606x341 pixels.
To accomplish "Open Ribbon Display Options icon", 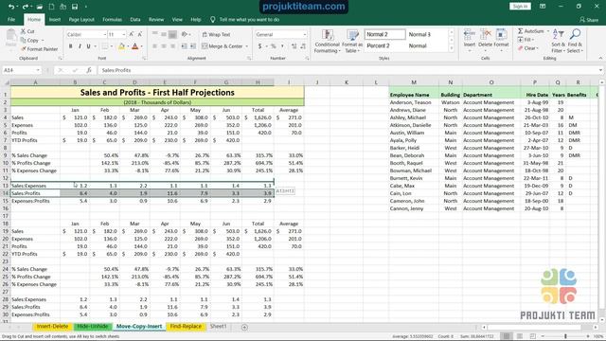I will pyautogui.click(x=543, y=7).
